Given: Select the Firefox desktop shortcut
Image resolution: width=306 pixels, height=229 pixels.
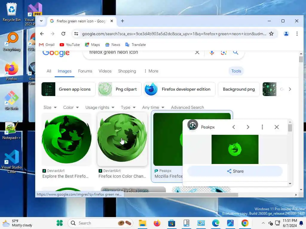Looking at the screenshot, I should pos(12,71).
